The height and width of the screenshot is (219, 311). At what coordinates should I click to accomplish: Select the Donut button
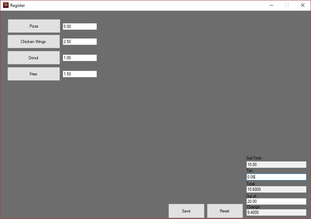coord(34,58)
